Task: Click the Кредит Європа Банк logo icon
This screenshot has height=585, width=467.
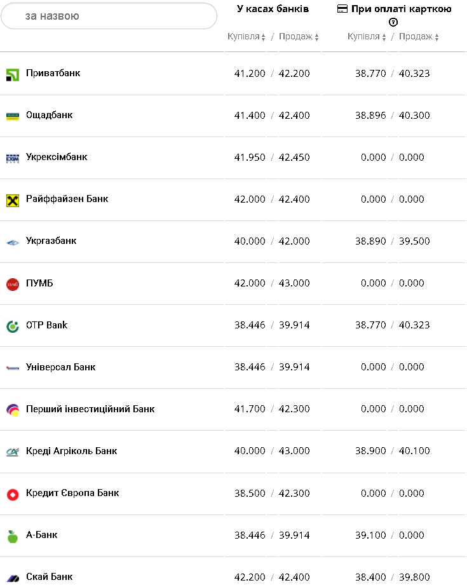Action: tap(13, 494)
